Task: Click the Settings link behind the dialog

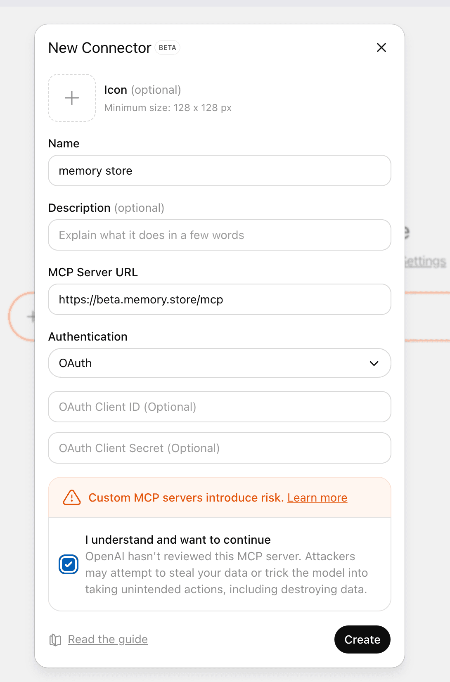Action: tap(426, 261)
